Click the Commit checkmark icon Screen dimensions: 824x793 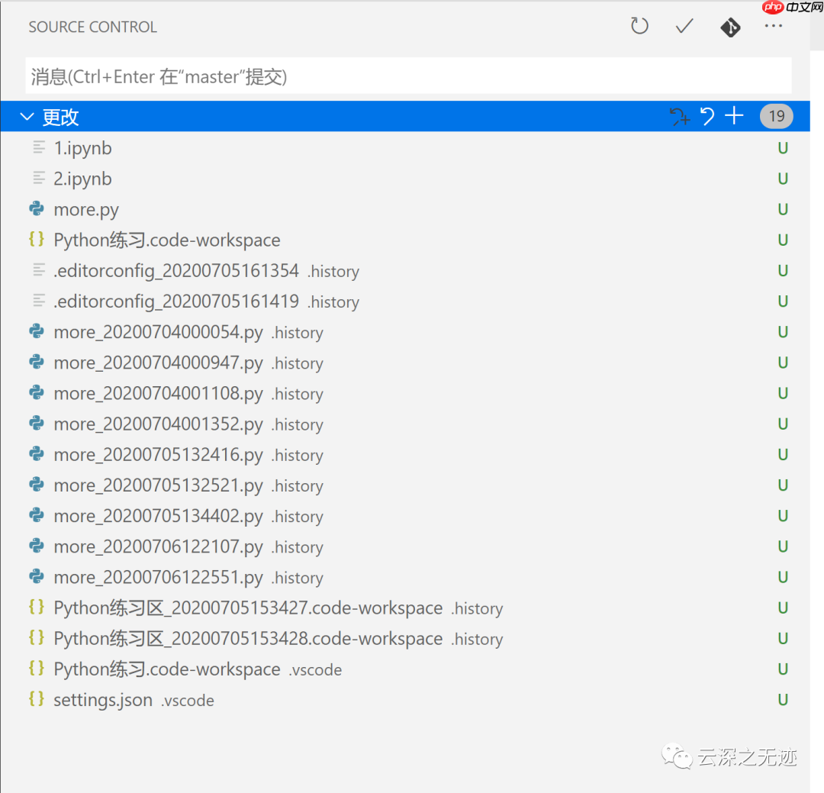pos(684,26)
